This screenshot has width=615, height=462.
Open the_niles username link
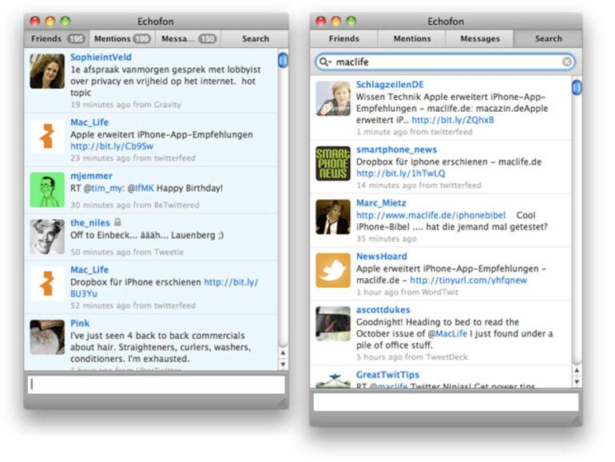[89, 223]
